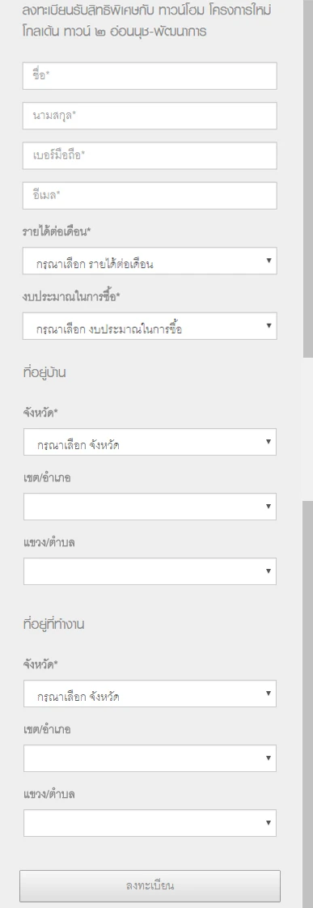
Task: Click arrow of work address province select
Action: tap(269, 694)
